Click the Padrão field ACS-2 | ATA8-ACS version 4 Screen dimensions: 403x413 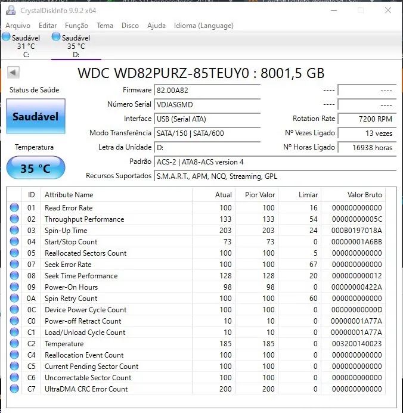(x=275, y=162)
